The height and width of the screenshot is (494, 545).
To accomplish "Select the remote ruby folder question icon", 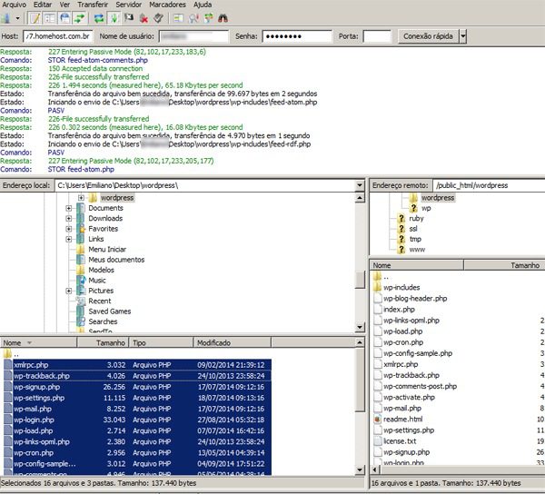I will pos(401,219).
